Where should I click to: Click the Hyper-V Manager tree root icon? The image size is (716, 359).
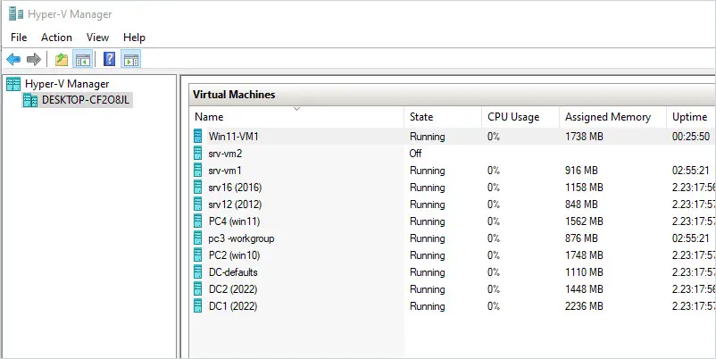click(13, 84)
